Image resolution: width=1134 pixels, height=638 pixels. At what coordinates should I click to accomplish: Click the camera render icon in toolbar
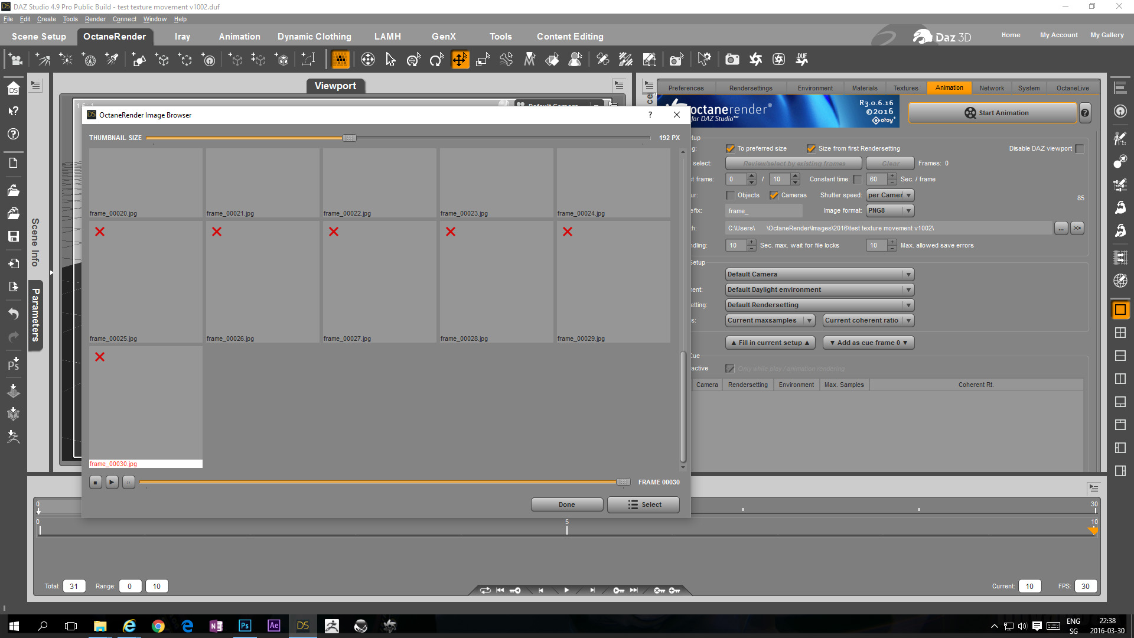coord(732,60)
